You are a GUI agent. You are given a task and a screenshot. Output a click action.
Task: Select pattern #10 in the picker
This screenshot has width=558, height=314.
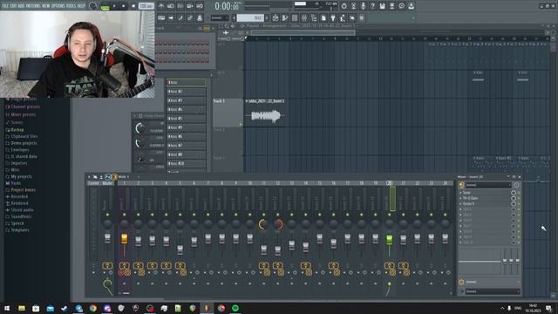(186, 163)
